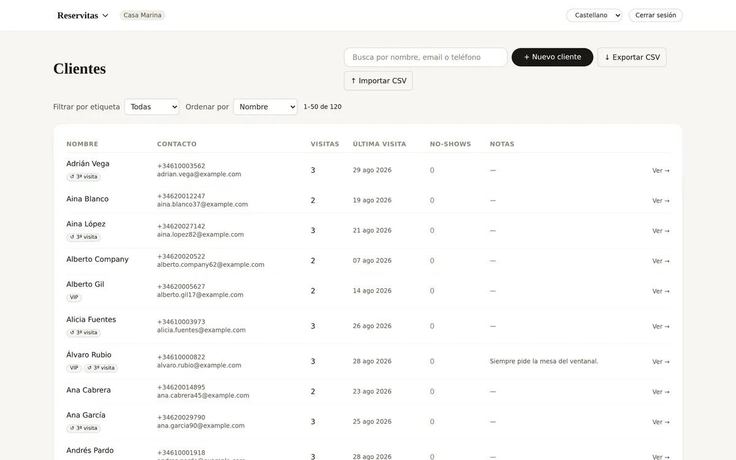Click the name Aina López
The height and width of the screenshot is (460, 736).
pos(86,224)
